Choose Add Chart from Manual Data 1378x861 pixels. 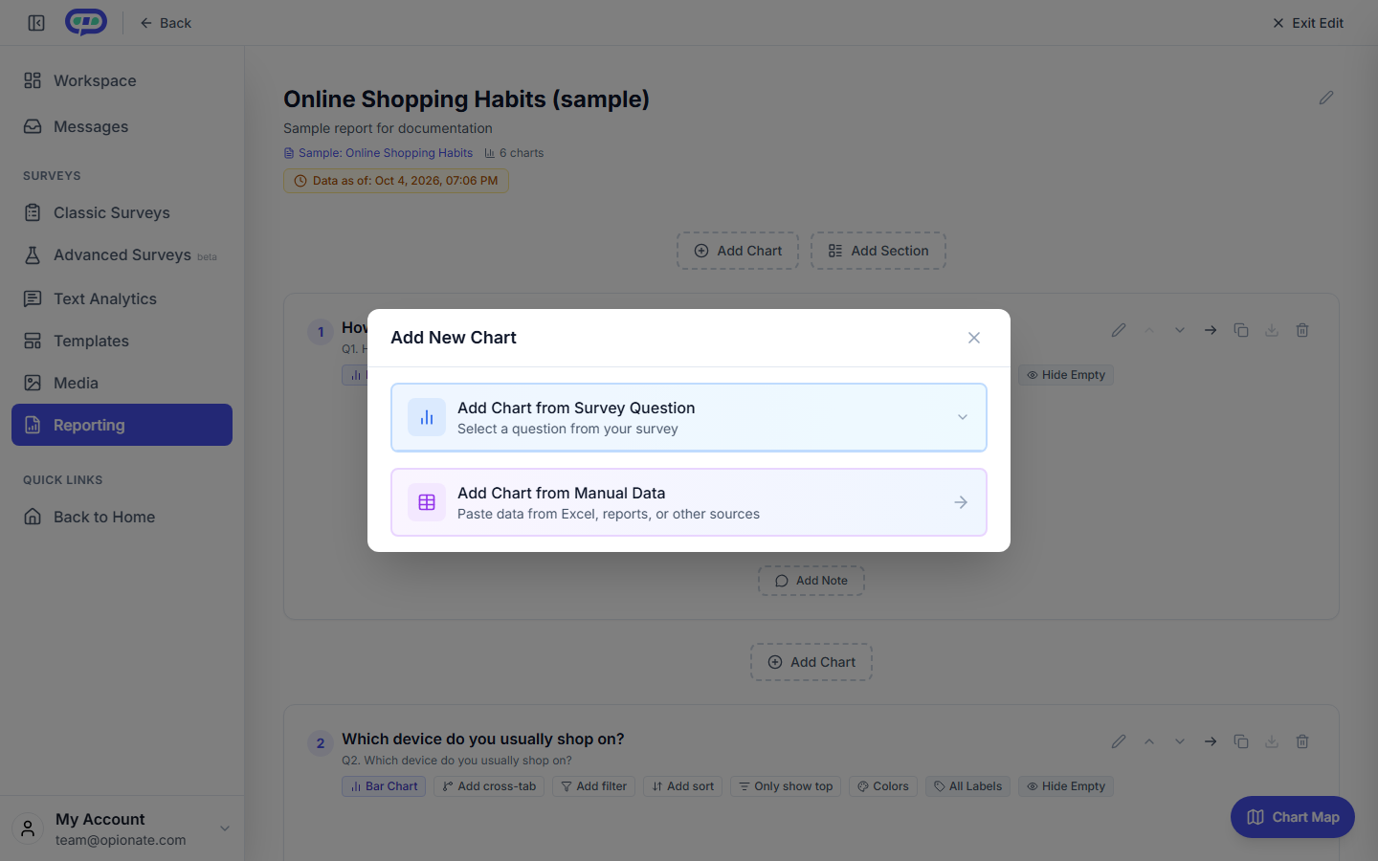click(x=689, y=502)
